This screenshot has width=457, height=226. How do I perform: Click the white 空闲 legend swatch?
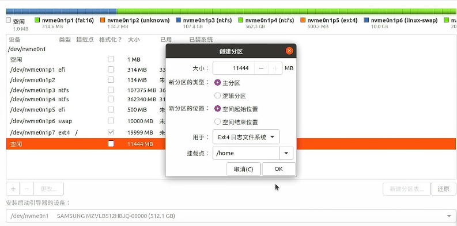tap(8, 20)
